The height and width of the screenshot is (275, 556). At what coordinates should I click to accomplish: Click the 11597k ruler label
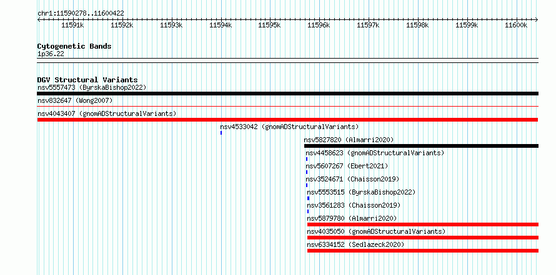[368, 25]
